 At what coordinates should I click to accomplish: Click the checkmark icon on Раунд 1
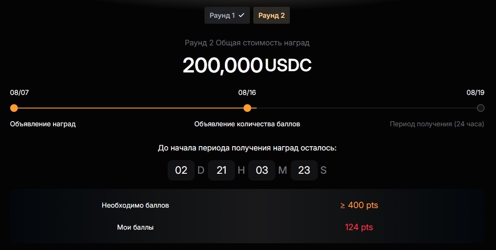(x=241, y=15)
